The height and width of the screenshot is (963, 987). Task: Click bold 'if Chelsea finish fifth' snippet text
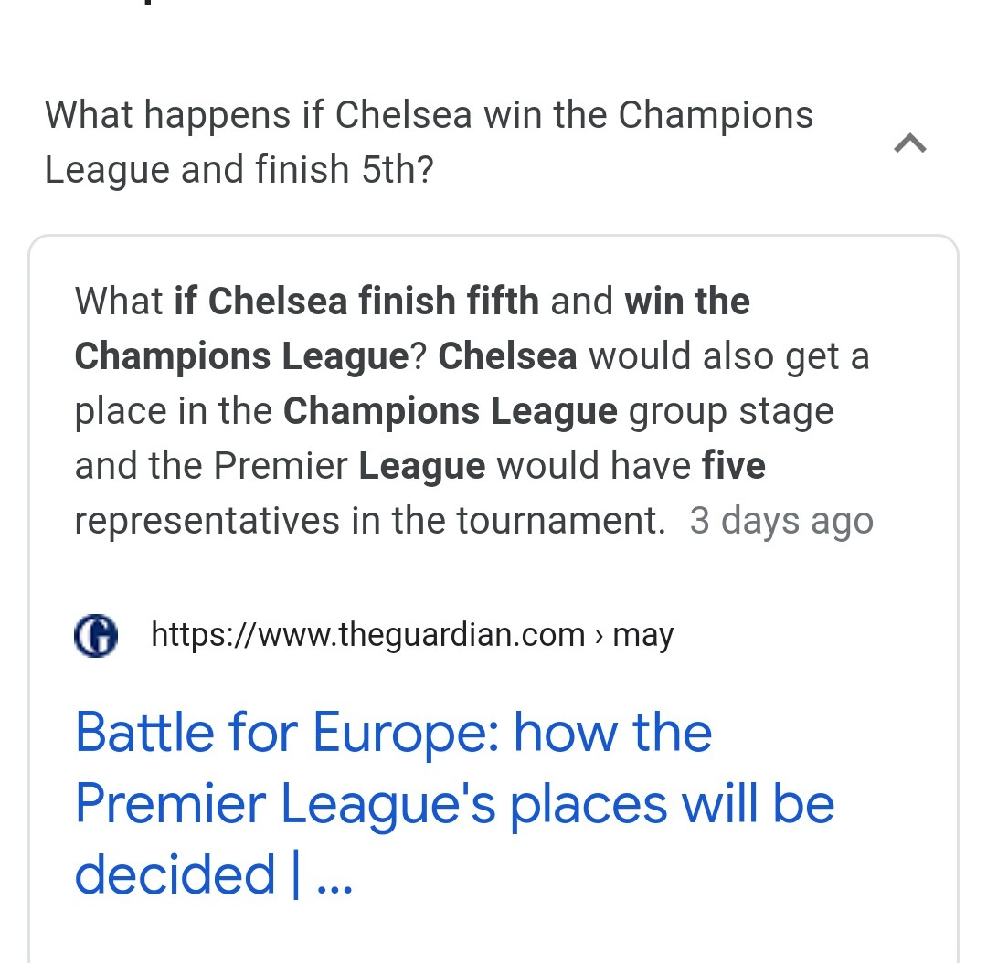point(356,302)
